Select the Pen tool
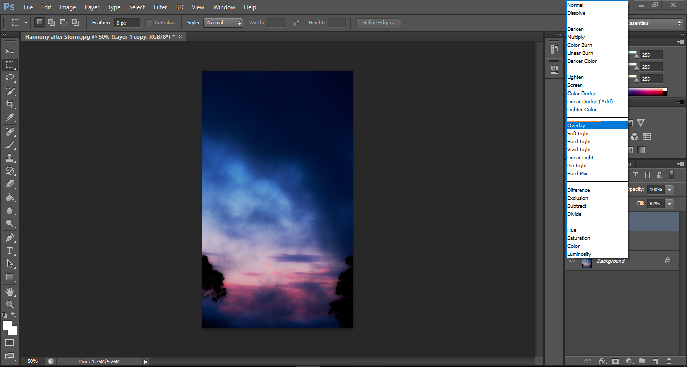The height and width of the screenshot is (367, 687). pos(10,238)
